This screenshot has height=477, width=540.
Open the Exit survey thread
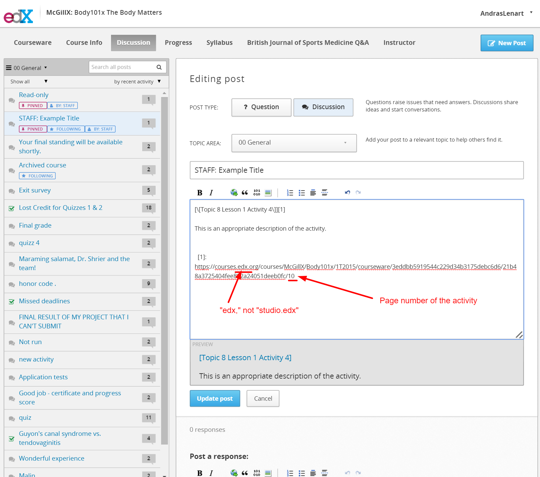[x=82, y=191]
